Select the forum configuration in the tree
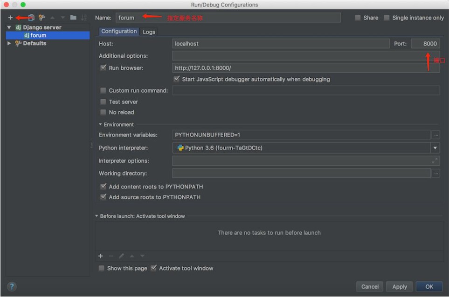449x297 pixels. pyautogui.click(x=38, y=35)
